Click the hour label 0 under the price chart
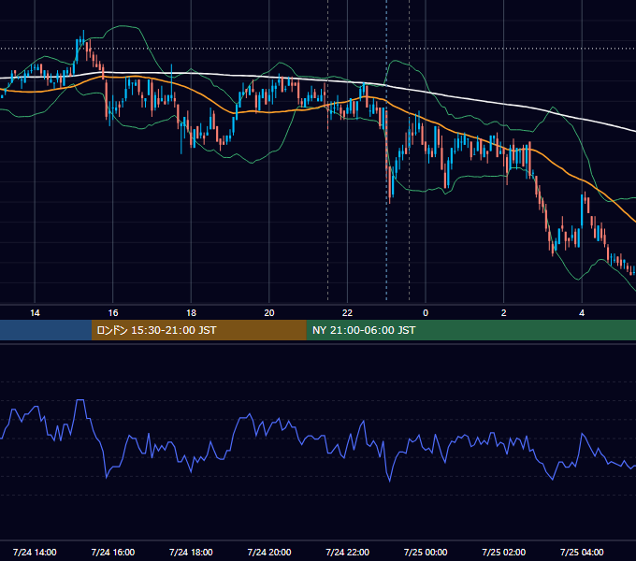Viewport: 636px width, 561px height. pyautogui.click(x=426, y=313)
